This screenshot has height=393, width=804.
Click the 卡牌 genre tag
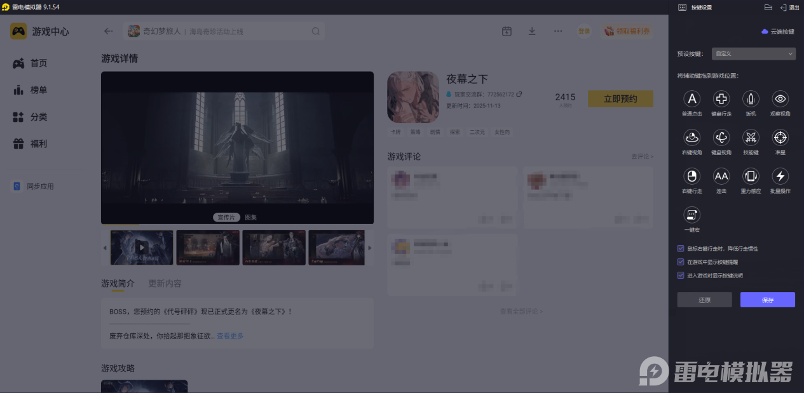point(396,132)
